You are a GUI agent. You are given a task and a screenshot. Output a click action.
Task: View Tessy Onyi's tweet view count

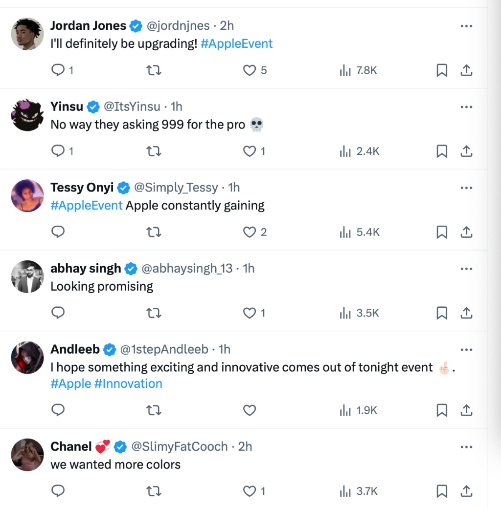click(359, 232)
